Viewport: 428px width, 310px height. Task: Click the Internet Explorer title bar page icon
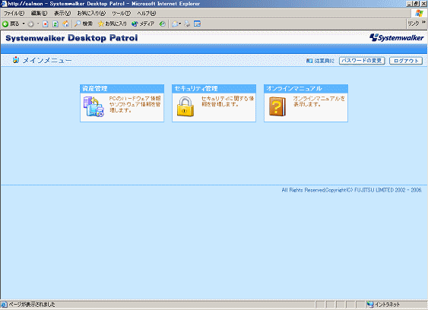(4, 4)
